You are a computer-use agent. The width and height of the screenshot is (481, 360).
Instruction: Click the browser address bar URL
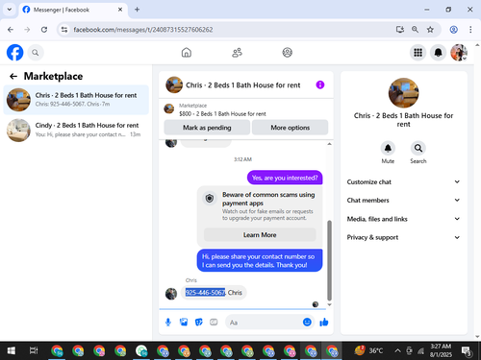[x=143, y=30]
